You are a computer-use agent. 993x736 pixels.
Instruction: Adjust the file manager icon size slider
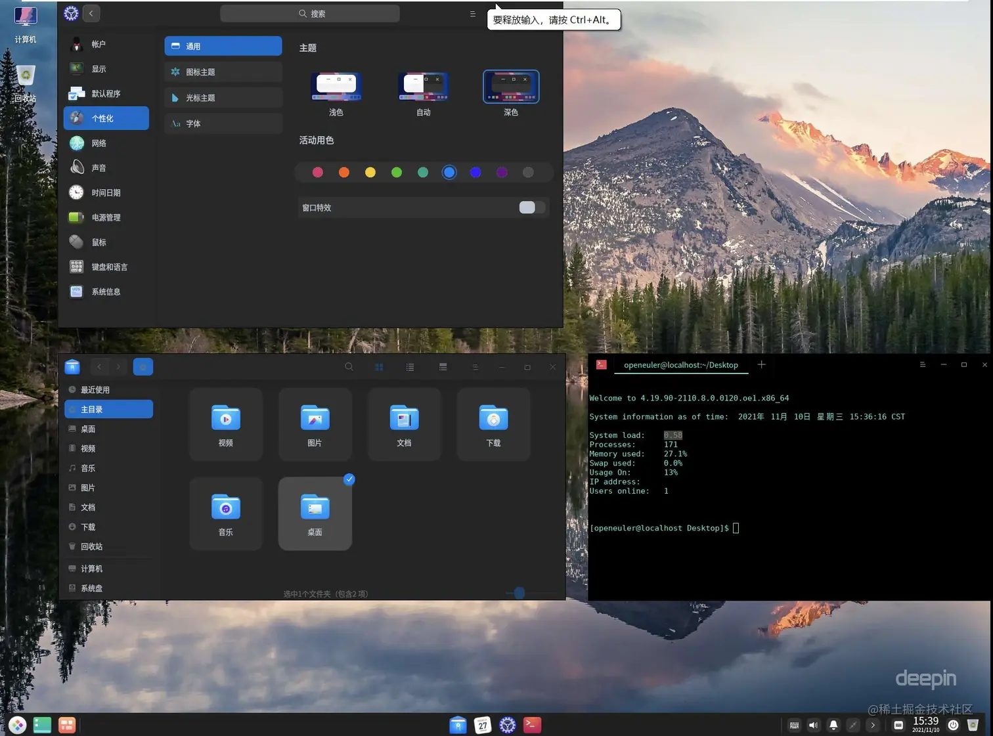tap(519, 593)
